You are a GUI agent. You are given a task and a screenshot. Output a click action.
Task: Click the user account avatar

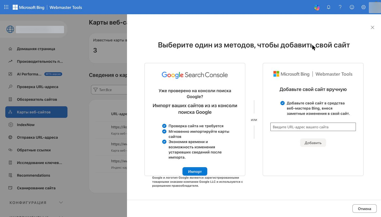click(375, 7)
